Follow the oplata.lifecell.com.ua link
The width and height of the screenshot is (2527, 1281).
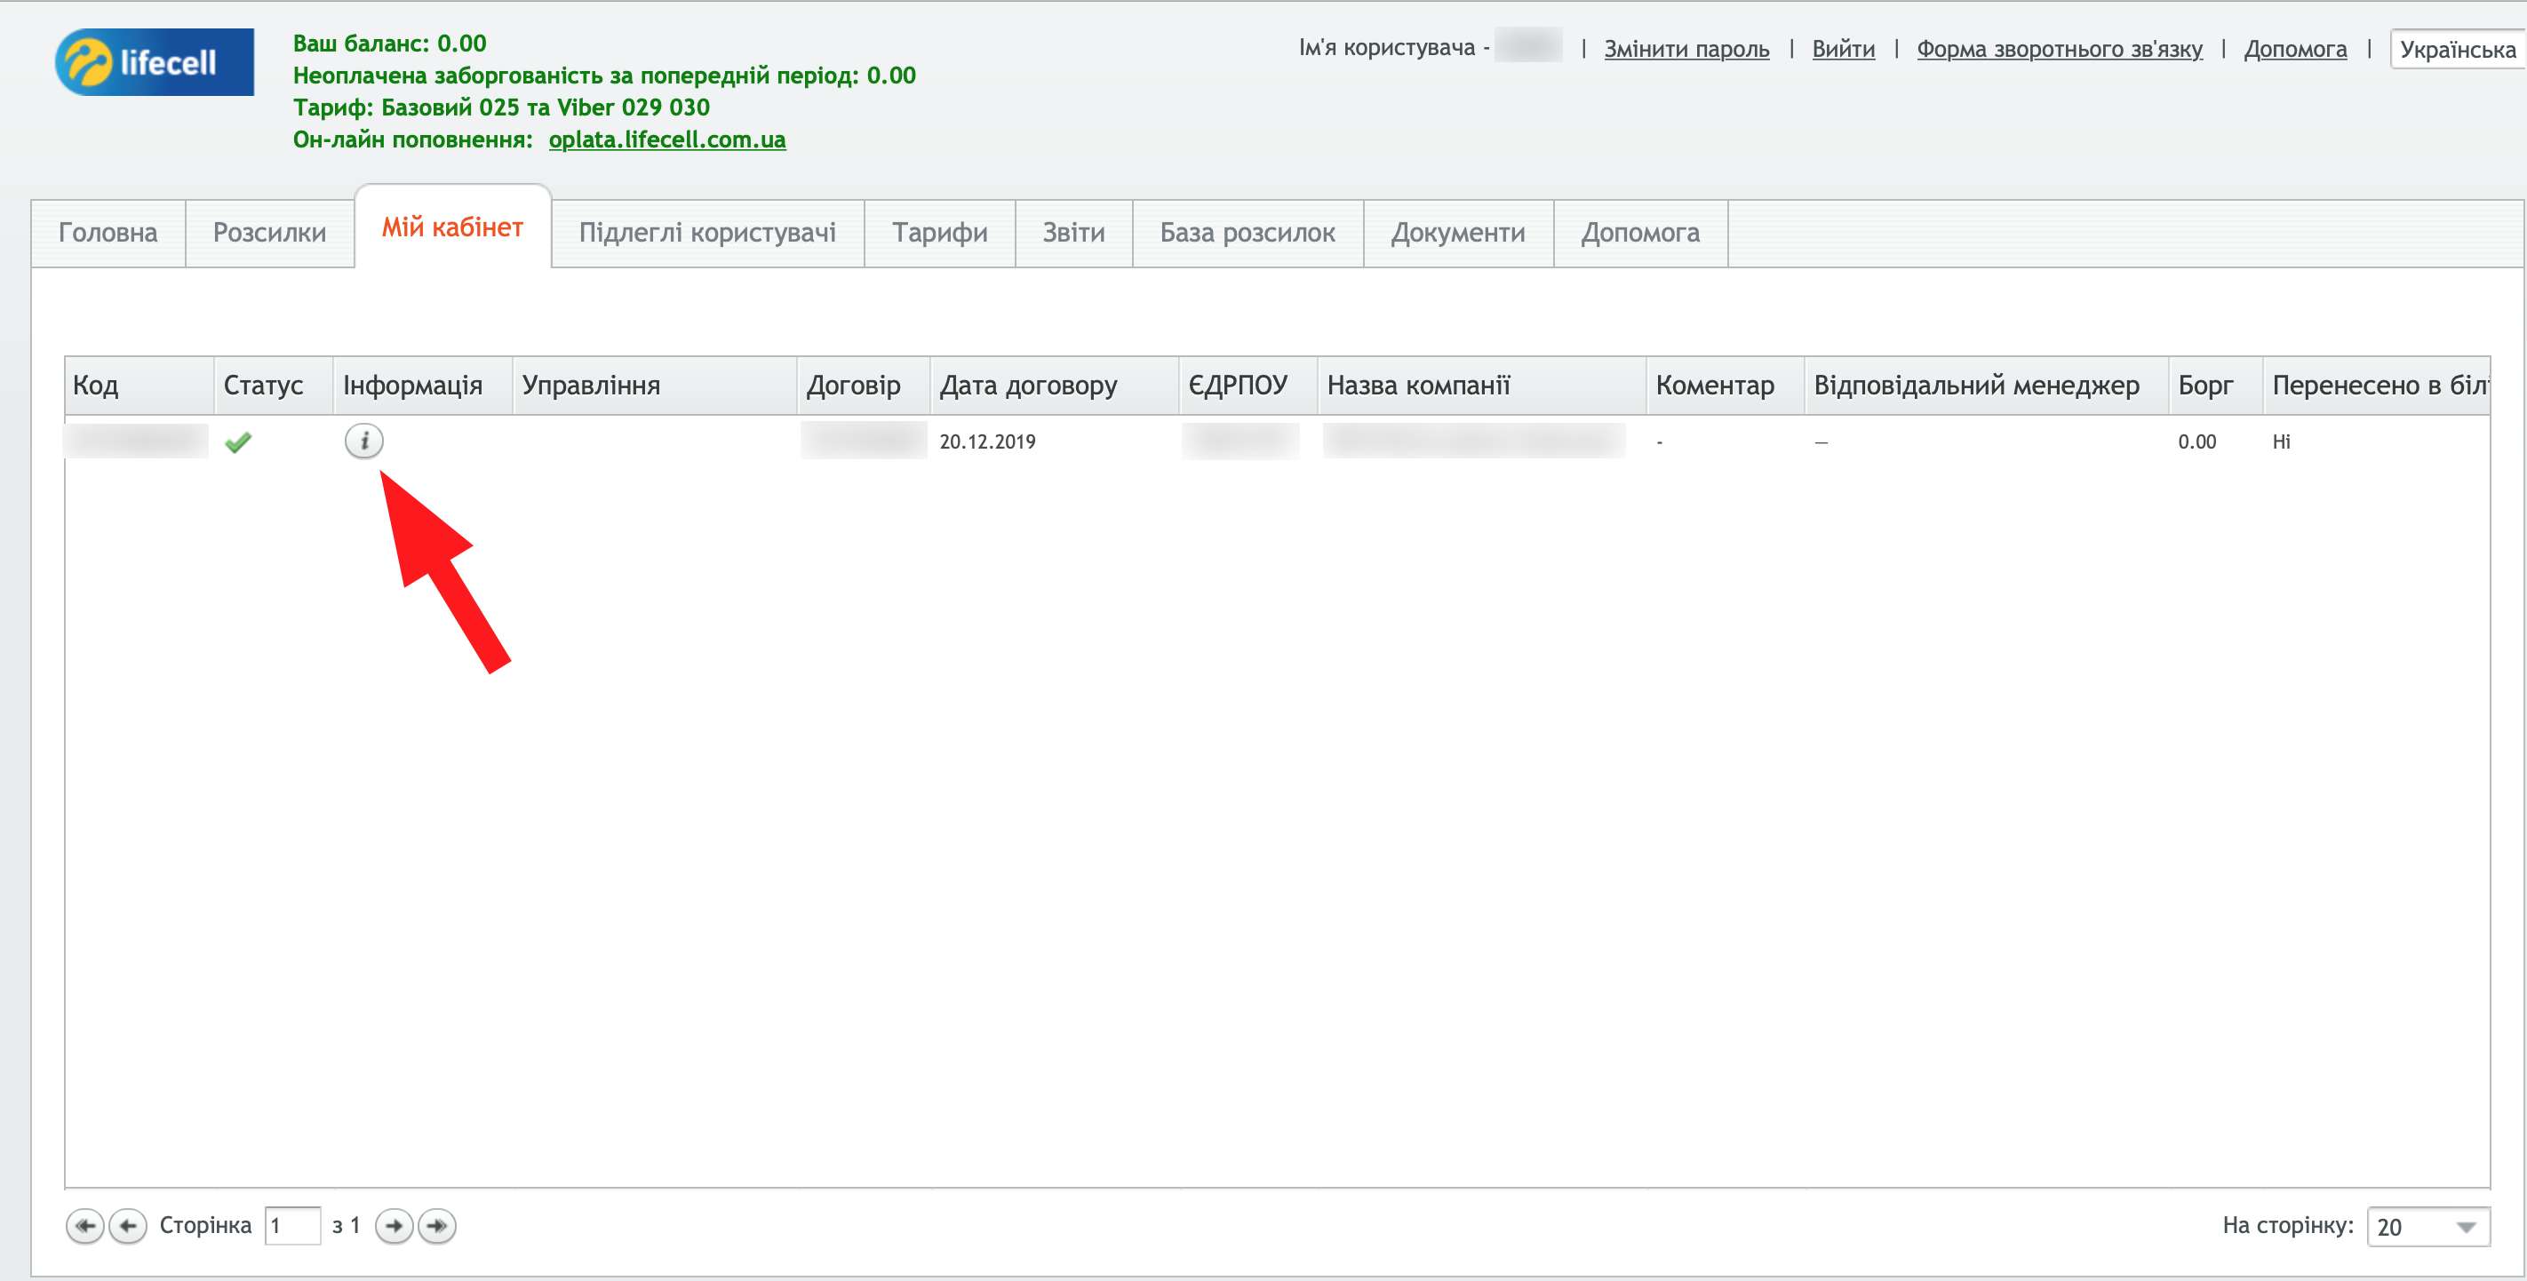click(x=667, y=139)
